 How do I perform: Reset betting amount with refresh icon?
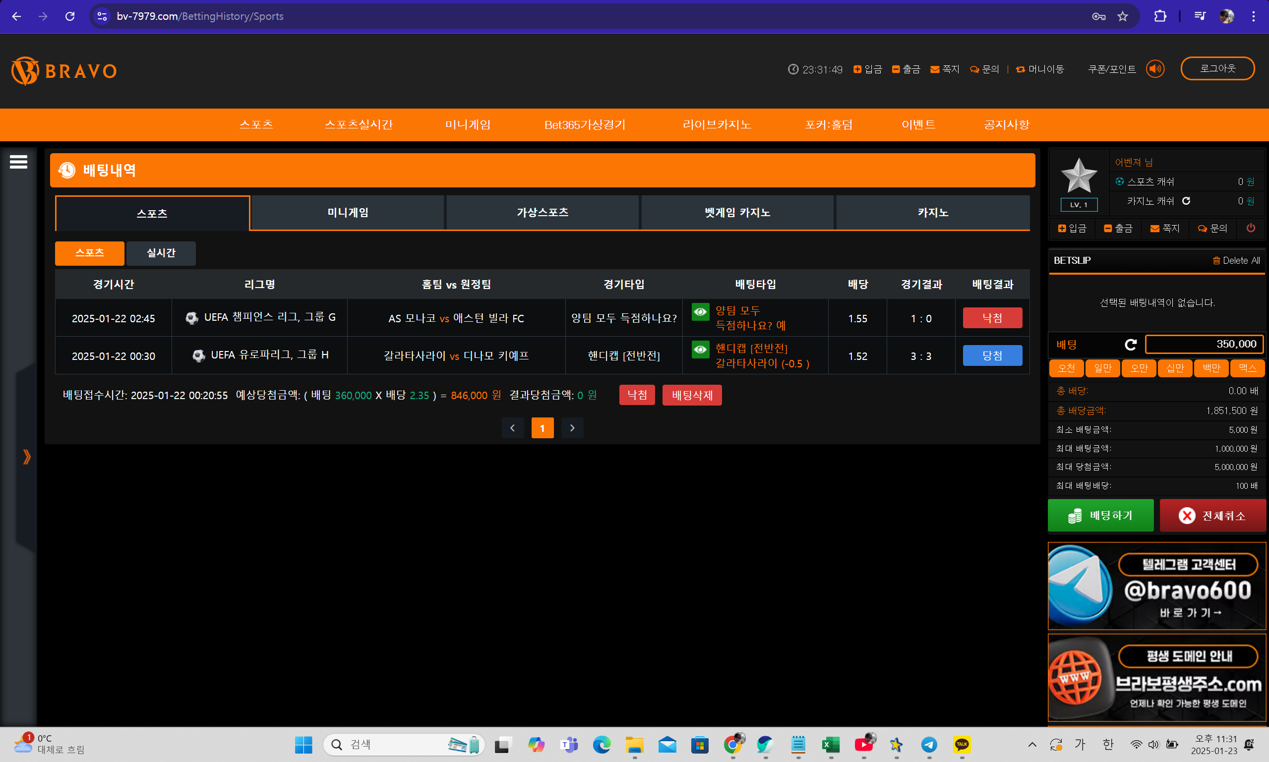[1130, 345]
